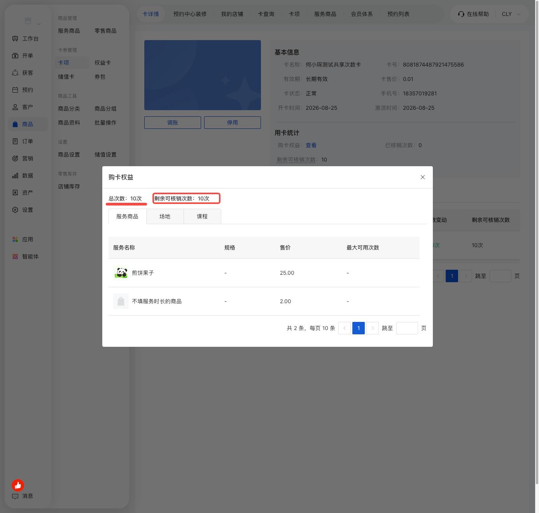The height and width of the screenshot is (513, 539).
Task: Open the 订单 orders sidebar icon
Action: [x=15, y=141]
